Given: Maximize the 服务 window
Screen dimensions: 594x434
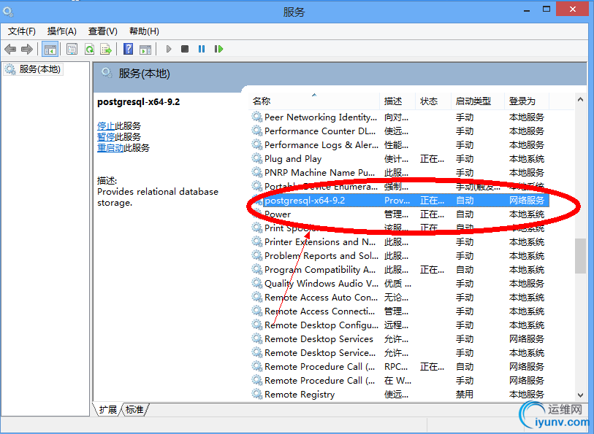Looking at the screenshot, I should tap(547, 9).
